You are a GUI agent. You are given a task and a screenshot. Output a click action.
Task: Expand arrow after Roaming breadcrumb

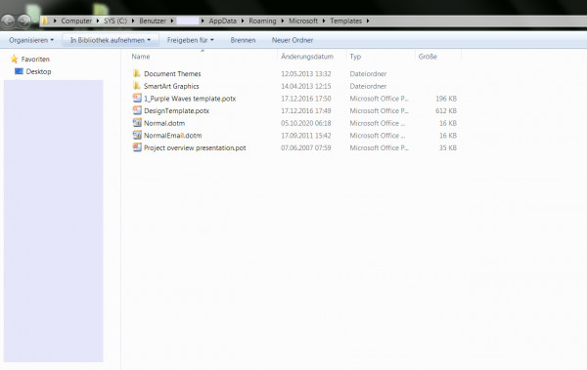pyautogui.click(x=283, y=21)
